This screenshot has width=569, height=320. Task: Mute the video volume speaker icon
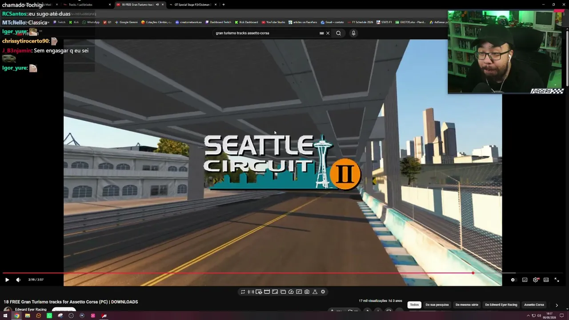click(x=18, y=280)
